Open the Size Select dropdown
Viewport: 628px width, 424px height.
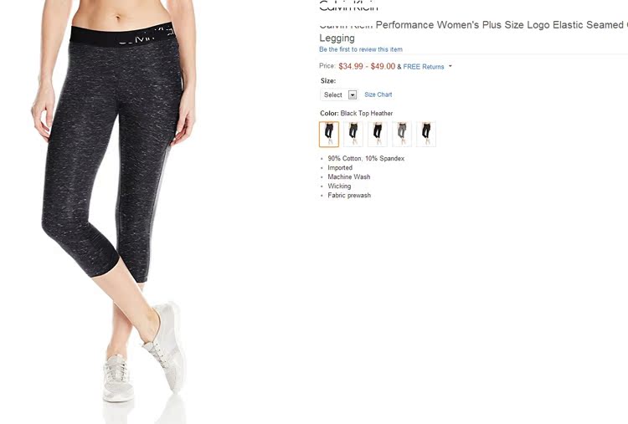[x=339, y=95]
